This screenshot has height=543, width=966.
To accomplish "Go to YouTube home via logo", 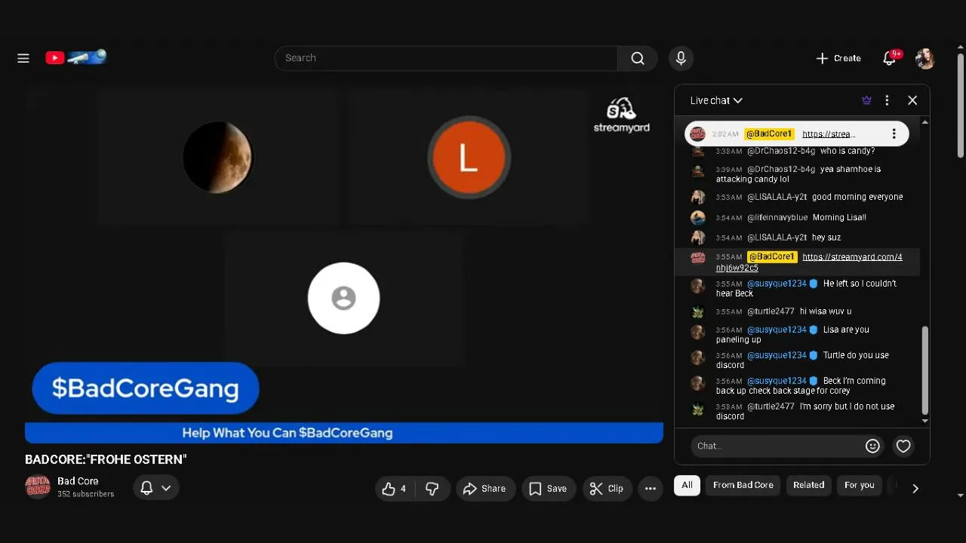I will [x=75, y=57].
